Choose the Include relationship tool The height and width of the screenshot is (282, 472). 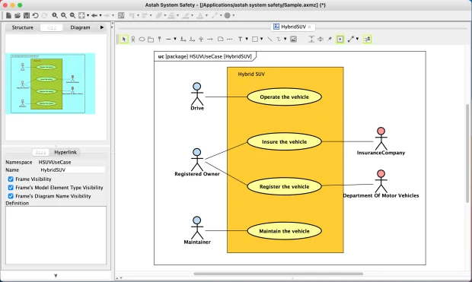point(192,39)
